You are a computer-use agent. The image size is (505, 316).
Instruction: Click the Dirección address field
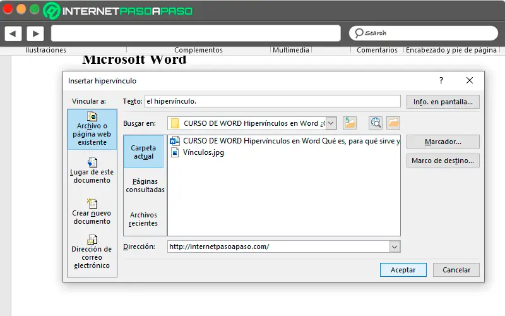click(278, 246)
